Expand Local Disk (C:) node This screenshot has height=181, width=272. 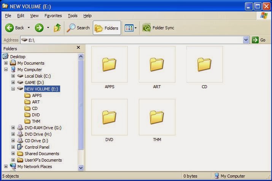[13, 76]
